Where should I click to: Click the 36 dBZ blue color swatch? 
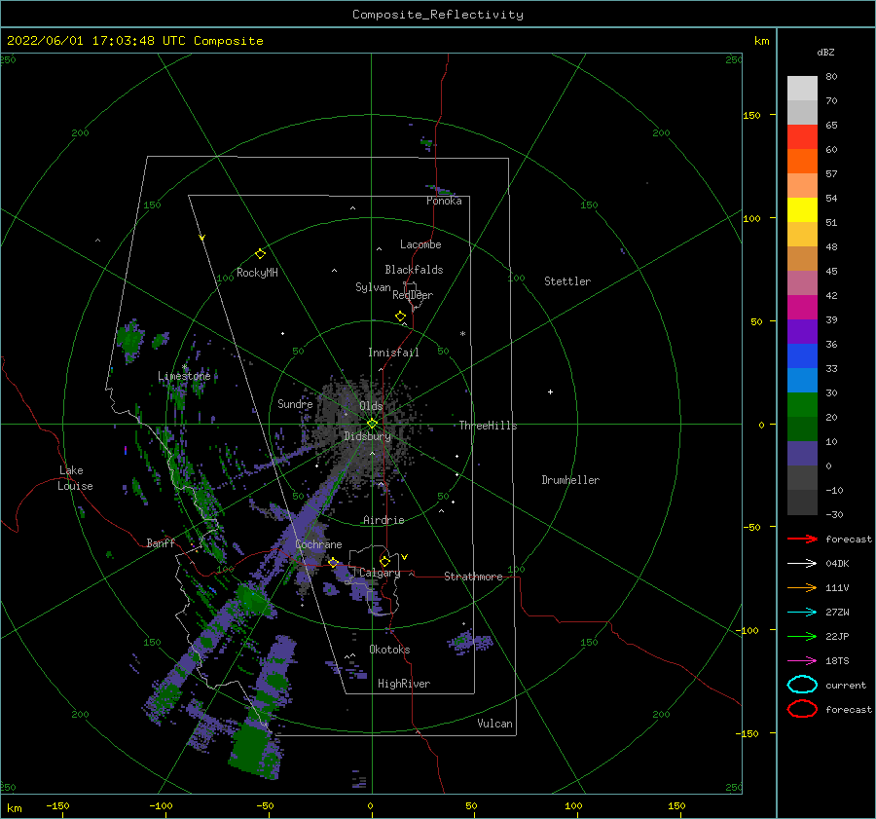tap(802, 356)
